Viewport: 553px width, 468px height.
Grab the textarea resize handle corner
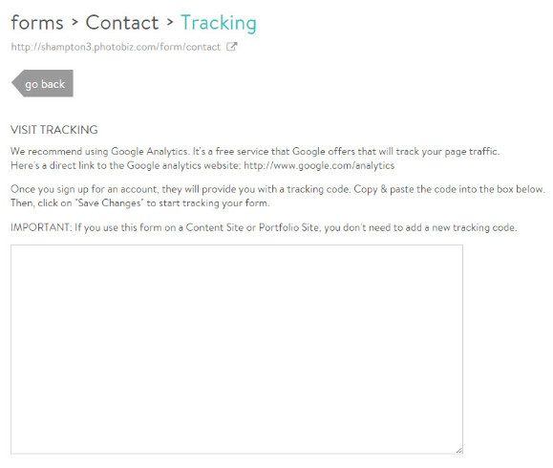(x=458, y=450)
